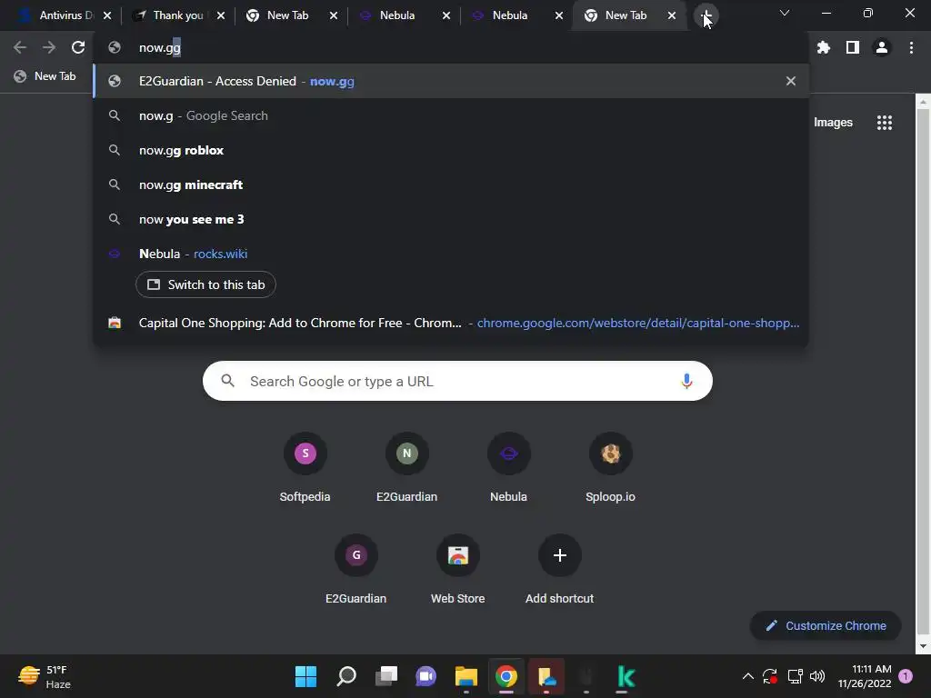
Task: Go back with the back arrow
Action: (x=20, y=47)
